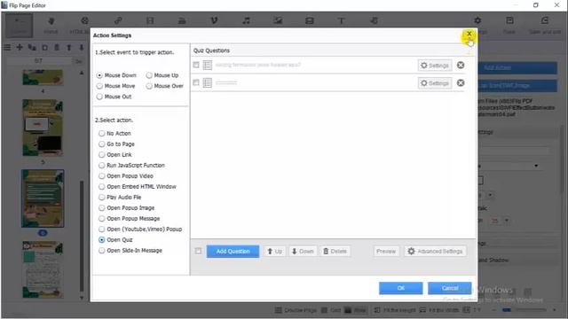Image resolution: width=568 pixels, height=319 pixels.
Task: Click Fit the width icon in status bar
Action: point(422,310)
